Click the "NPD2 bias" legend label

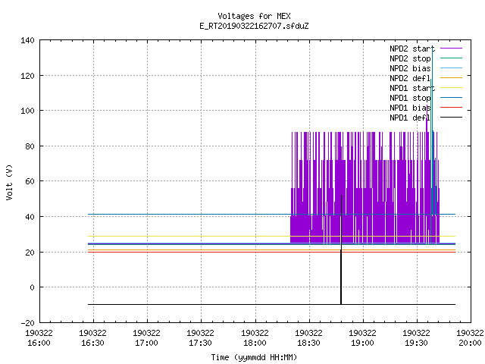[x=410, y=68]
